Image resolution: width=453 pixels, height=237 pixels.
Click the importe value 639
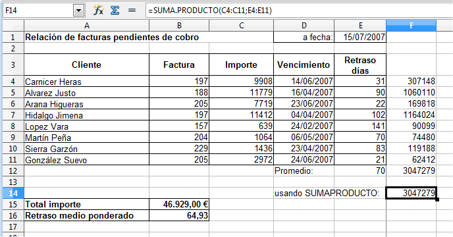click(241, 126)
